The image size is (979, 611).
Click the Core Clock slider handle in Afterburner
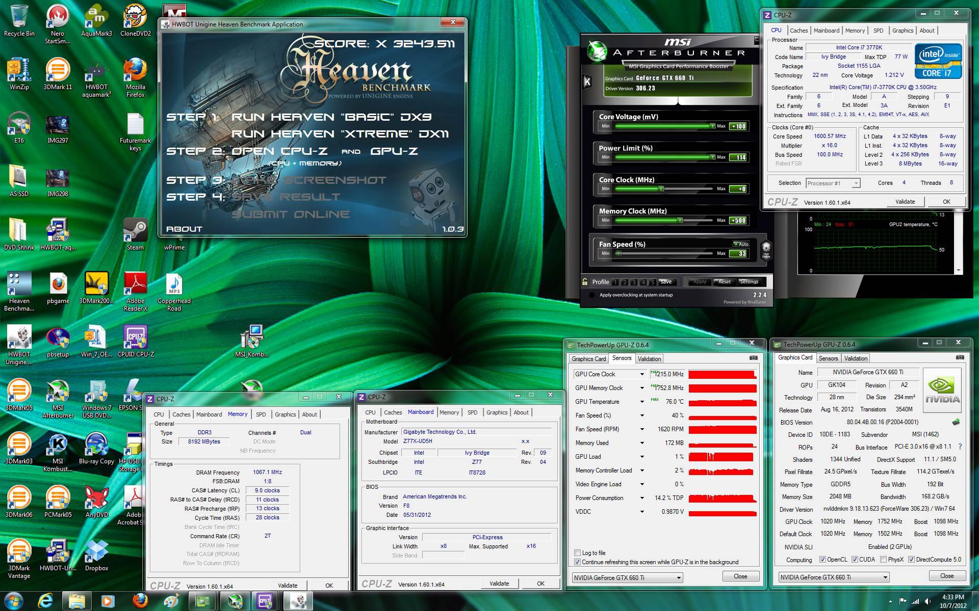[661, 188]
